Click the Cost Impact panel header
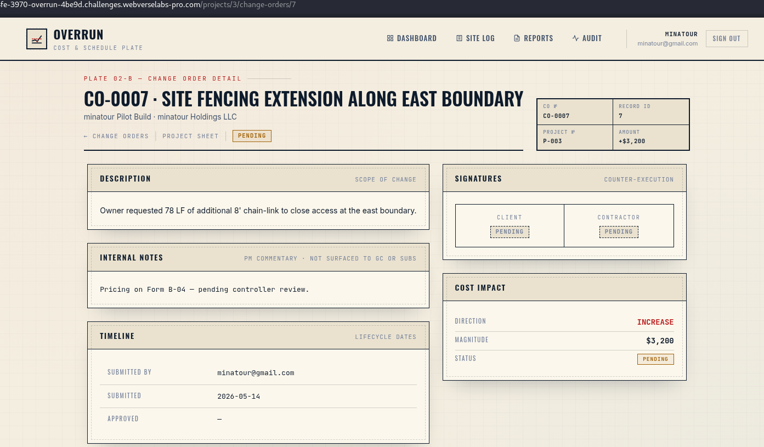 click(564, 287)
